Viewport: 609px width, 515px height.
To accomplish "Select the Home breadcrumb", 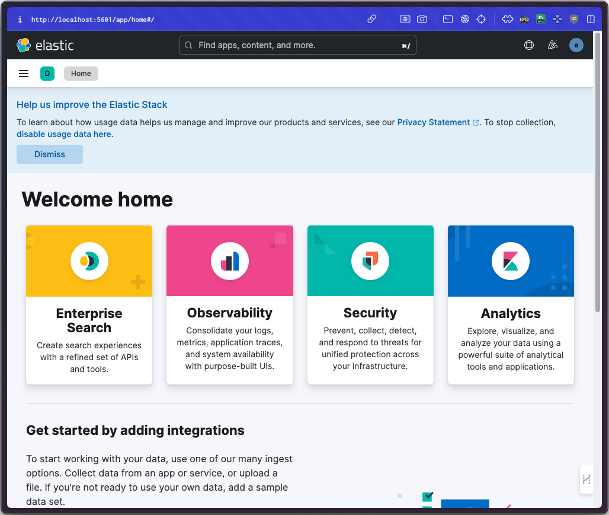I will point(81,74).
